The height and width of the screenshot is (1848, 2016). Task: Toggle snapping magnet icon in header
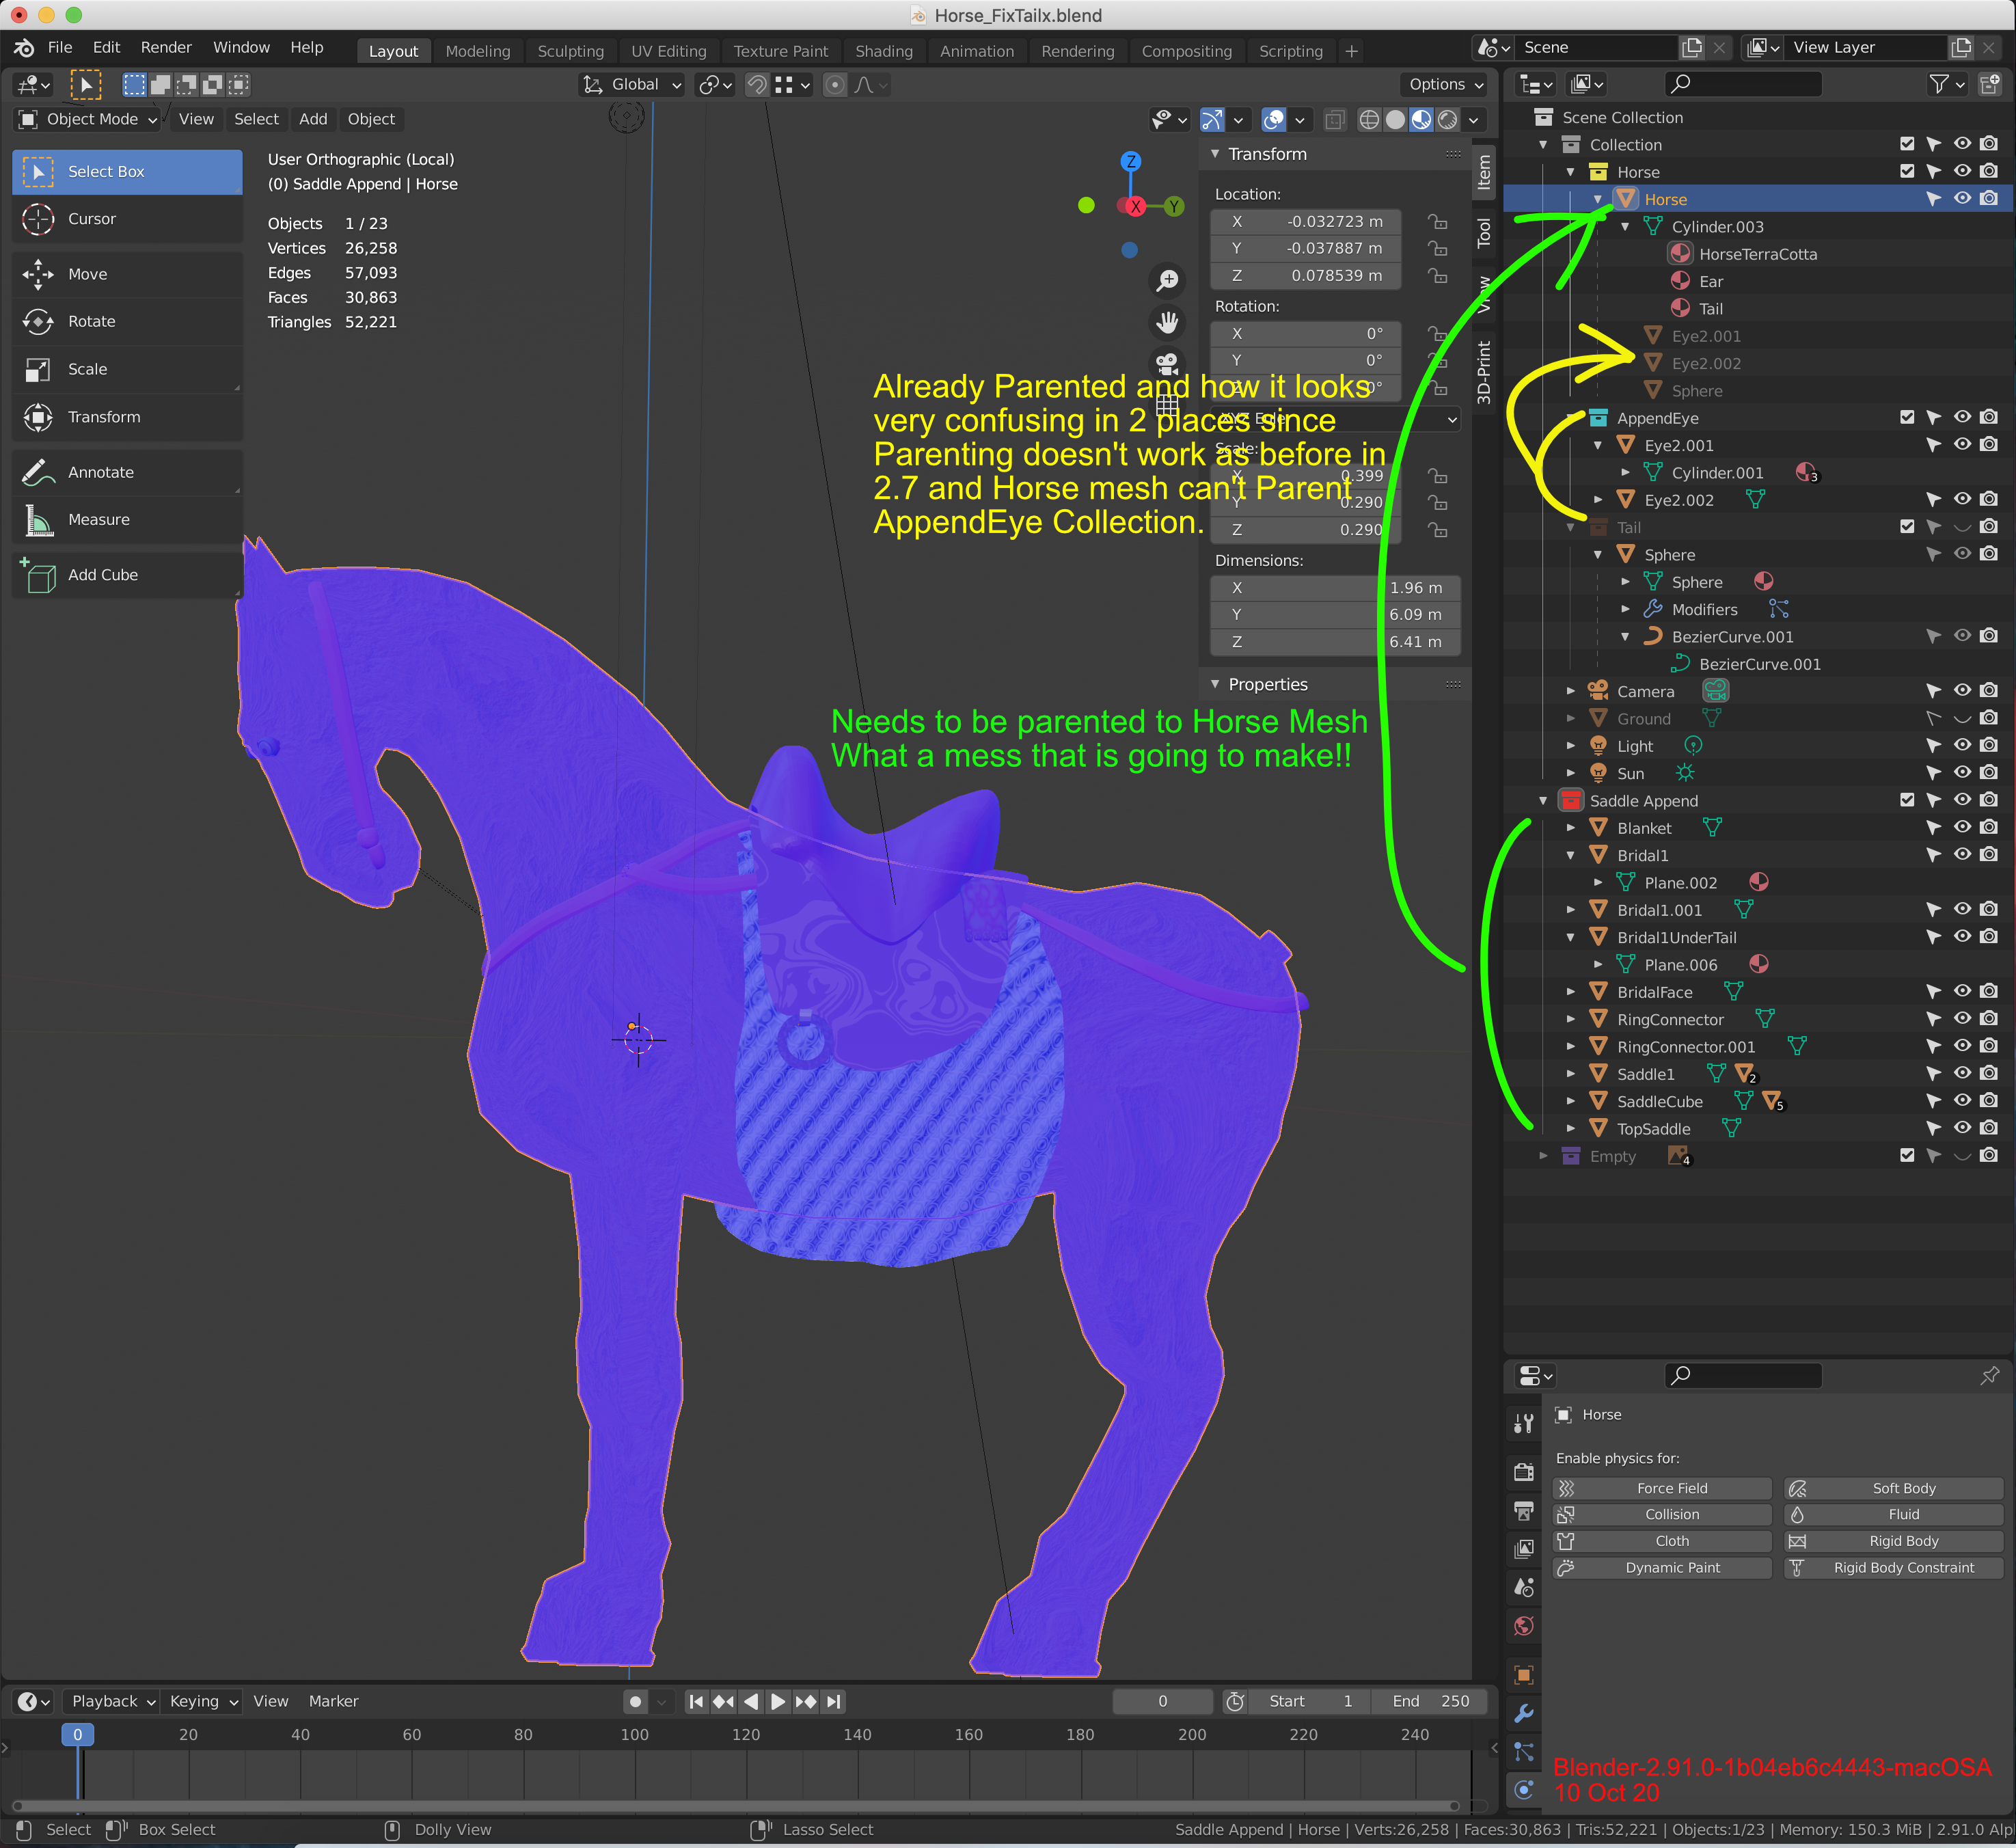pyautogui.click(x=757, y=85)
